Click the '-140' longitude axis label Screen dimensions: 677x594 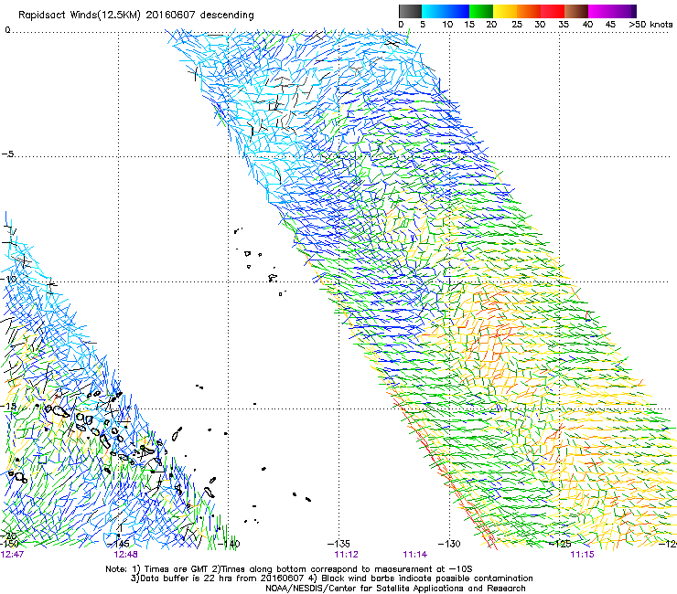point(229,544)
